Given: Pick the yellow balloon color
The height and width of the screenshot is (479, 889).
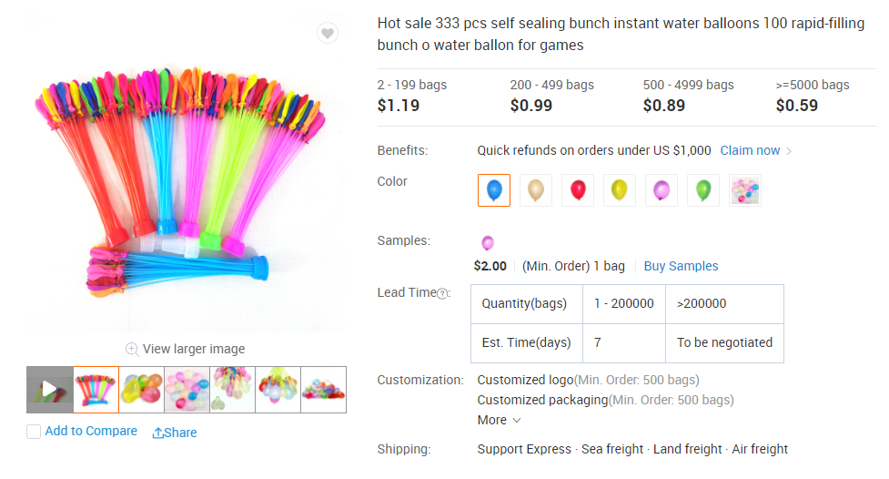Looking at the screenshot, I should [x=620, y=190].
